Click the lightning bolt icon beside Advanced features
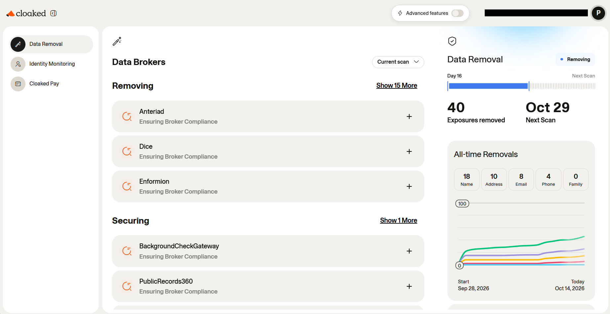The image size is (610, 314). pos(400,13)
